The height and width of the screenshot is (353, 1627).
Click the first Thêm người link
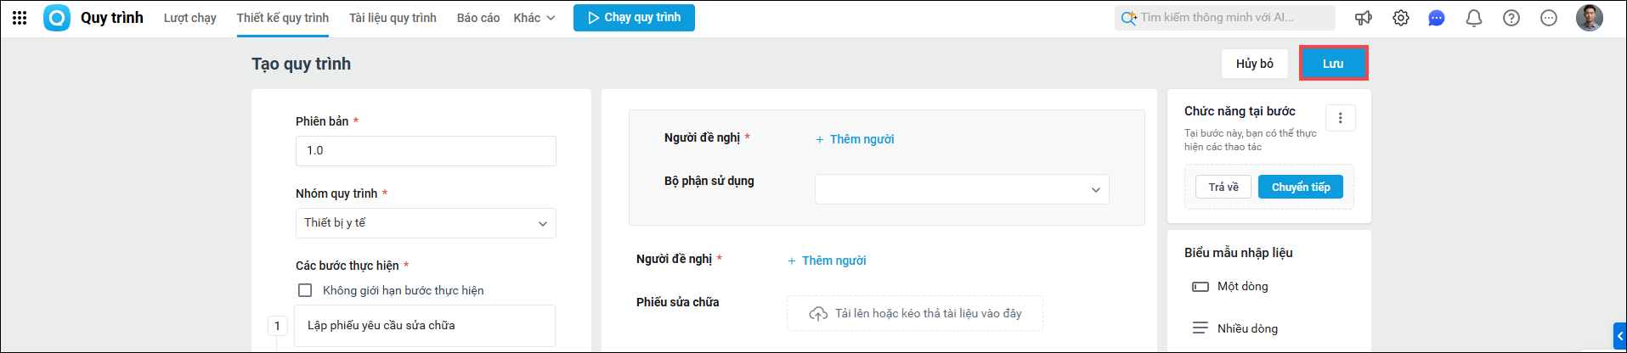coord(855,139)
